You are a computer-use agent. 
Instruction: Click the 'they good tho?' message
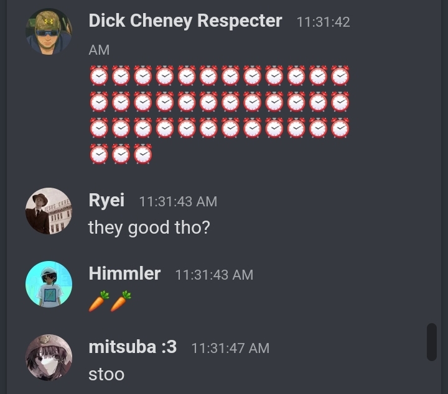click(x=149, y=227)
